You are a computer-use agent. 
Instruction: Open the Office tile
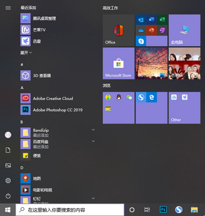[x=118, y=30]
